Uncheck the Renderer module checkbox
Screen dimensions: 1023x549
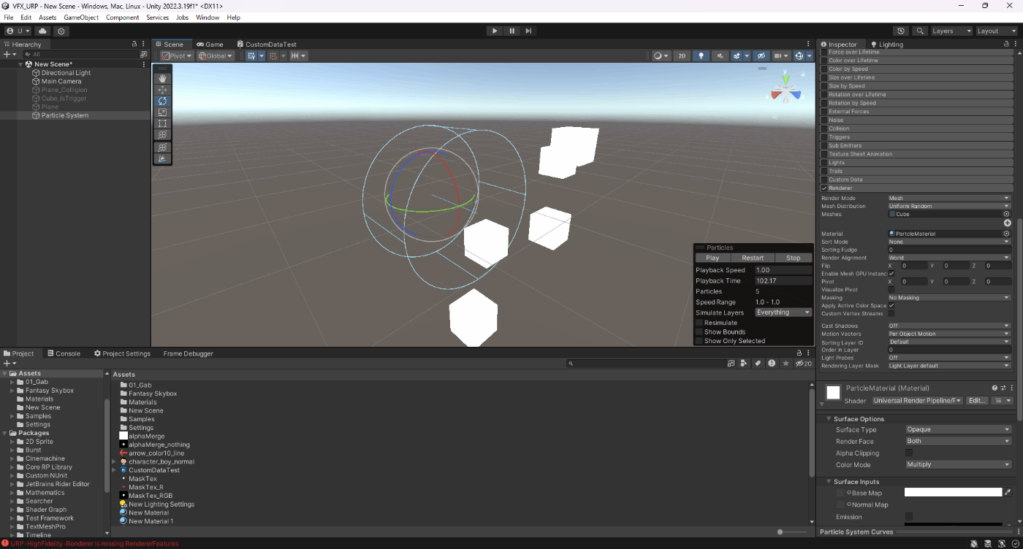825,188
